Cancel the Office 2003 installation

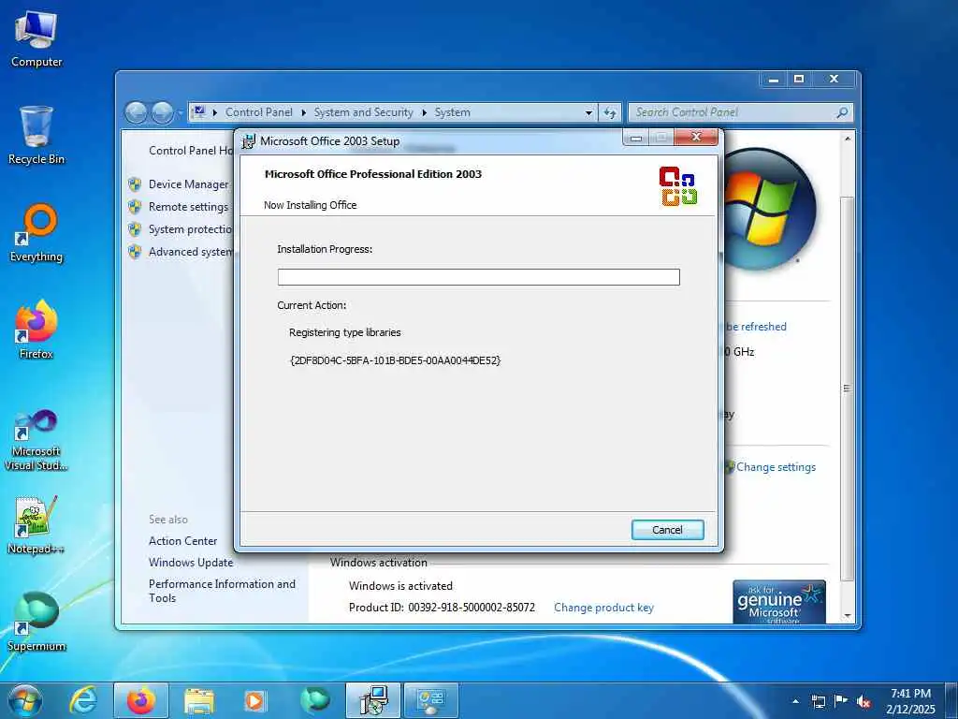click(667, 530)
